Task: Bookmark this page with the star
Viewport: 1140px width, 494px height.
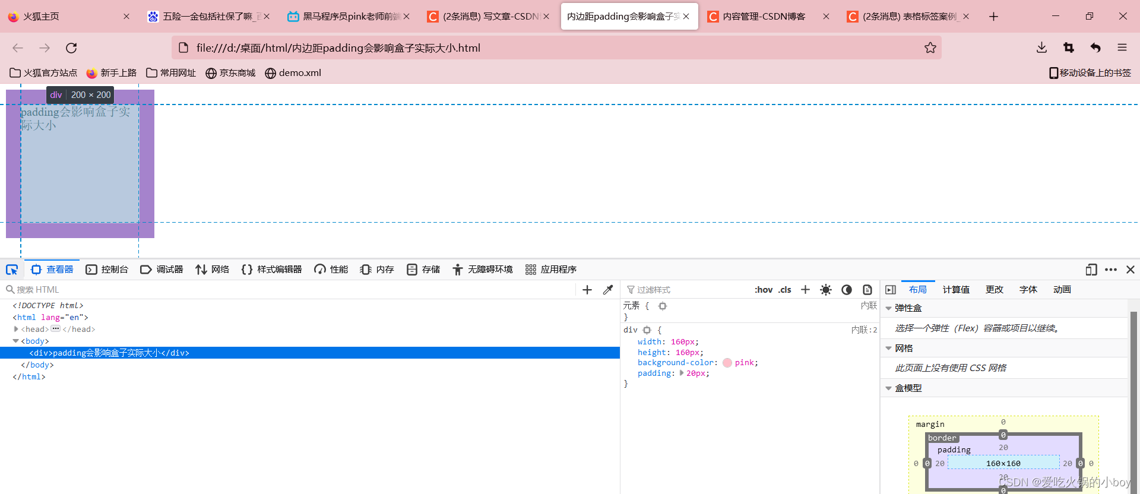Action: coord(930,47)
